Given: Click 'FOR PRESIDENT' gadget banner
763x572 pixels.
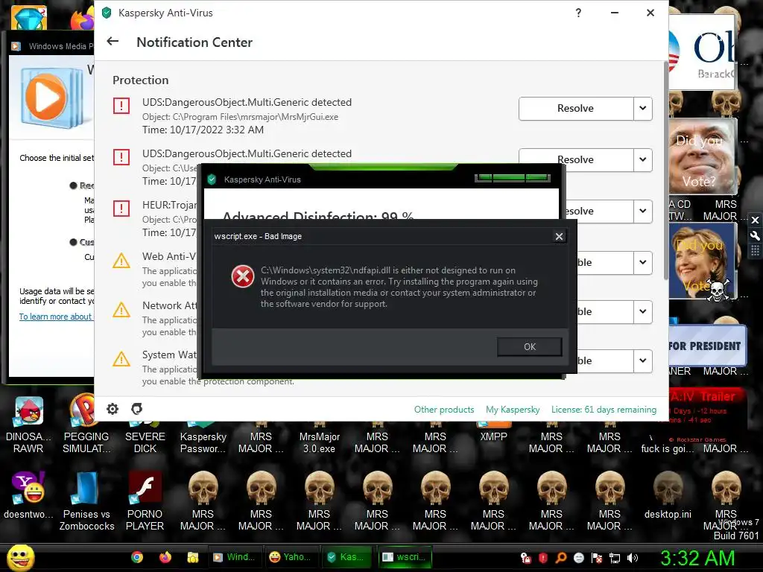Looking at the screenshot, I should click(x=707, y=346).
